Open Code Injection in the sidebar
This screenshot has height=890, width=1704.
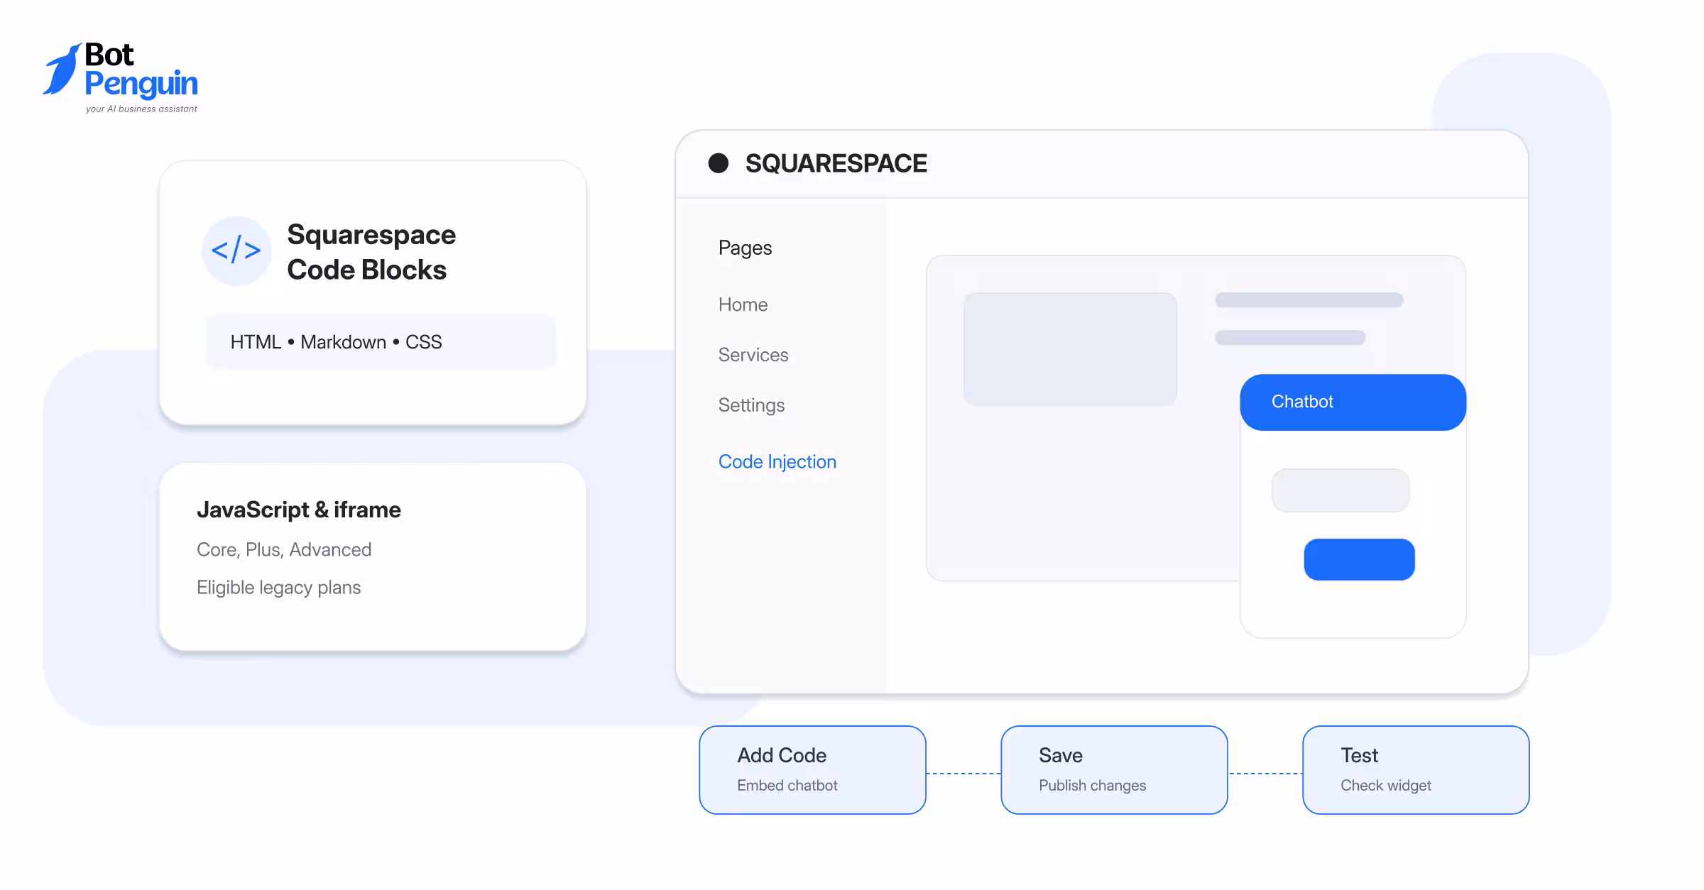pos(777,462)
